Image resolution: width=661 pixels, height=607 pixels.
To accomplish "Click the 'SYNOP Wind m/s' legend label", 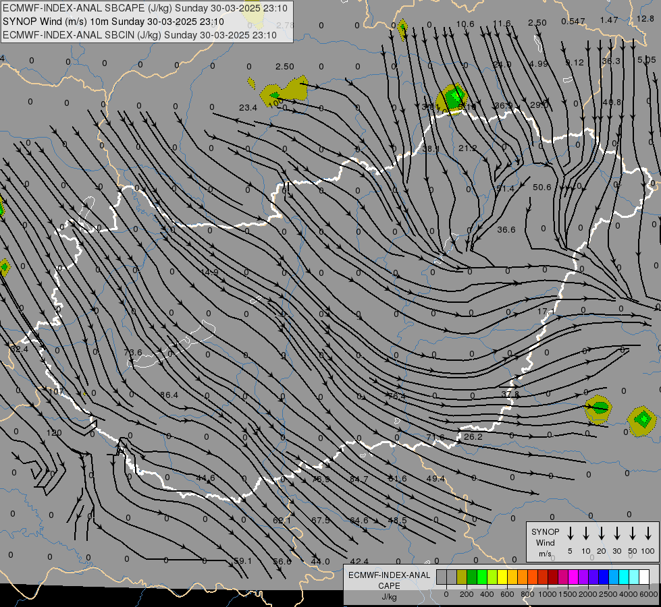I will coord(545,542).
